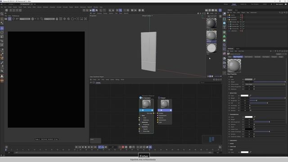
Task: Select the top gray material thumbnail
Action: [211, 23]
